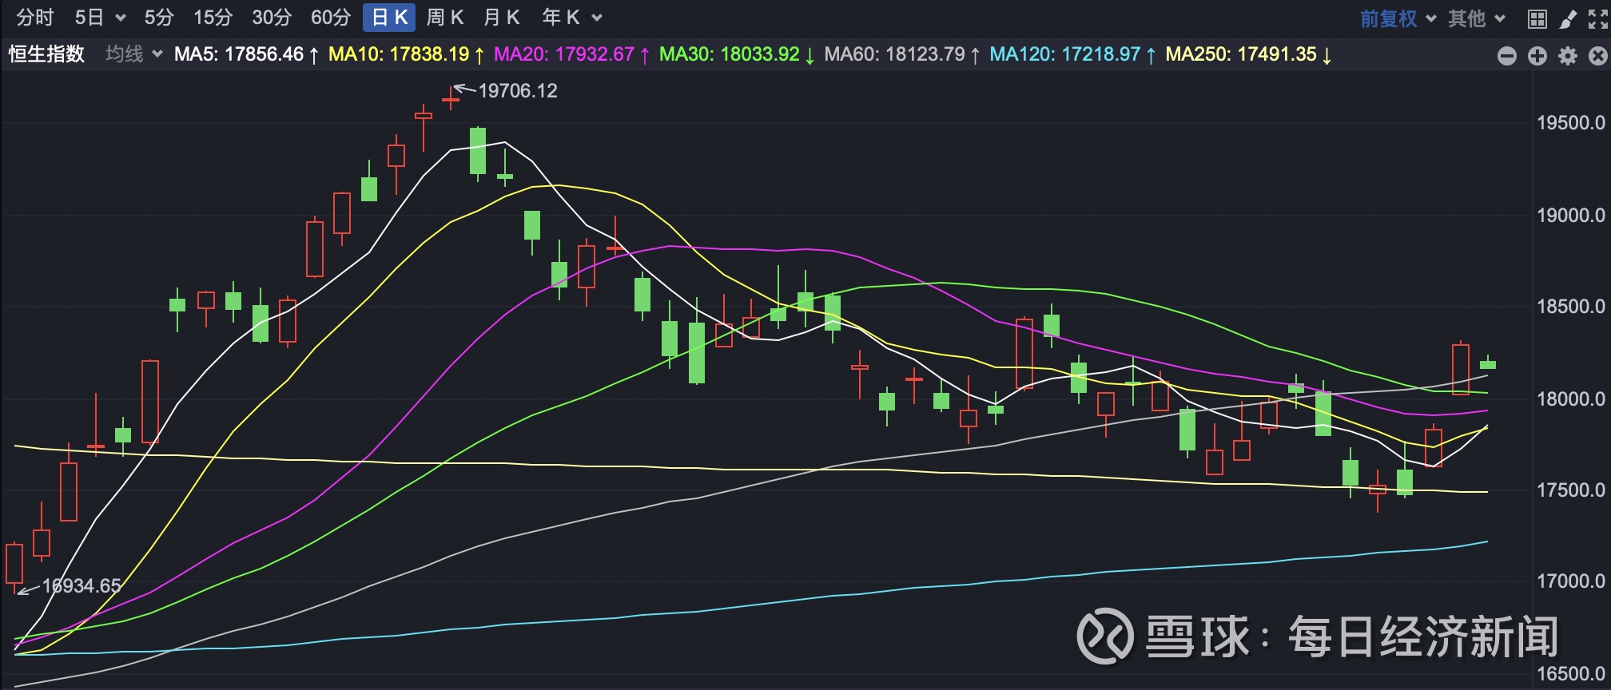Click the 19000.0 price axis label
Screen dimensions: 1611x690
coord(1571,215)
